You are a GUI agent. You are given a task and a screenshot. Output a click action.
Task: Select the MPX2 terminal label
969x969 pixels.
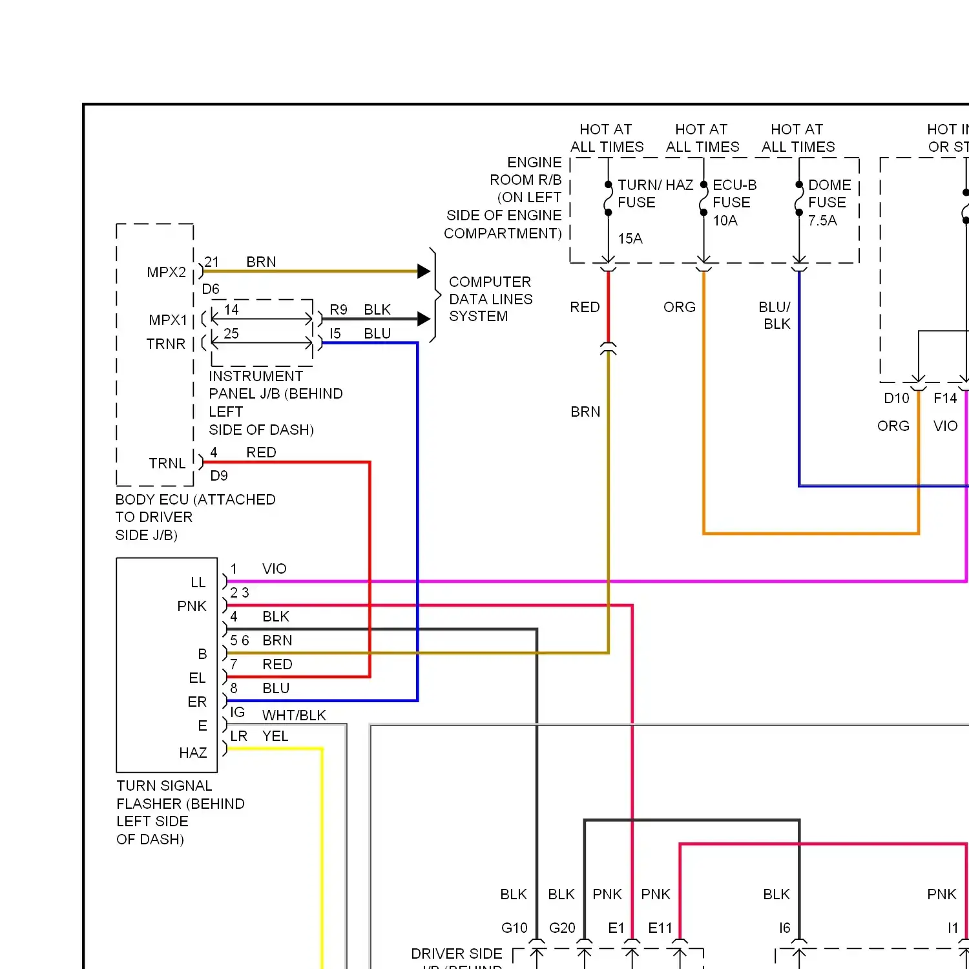click(x=166, y=272)
